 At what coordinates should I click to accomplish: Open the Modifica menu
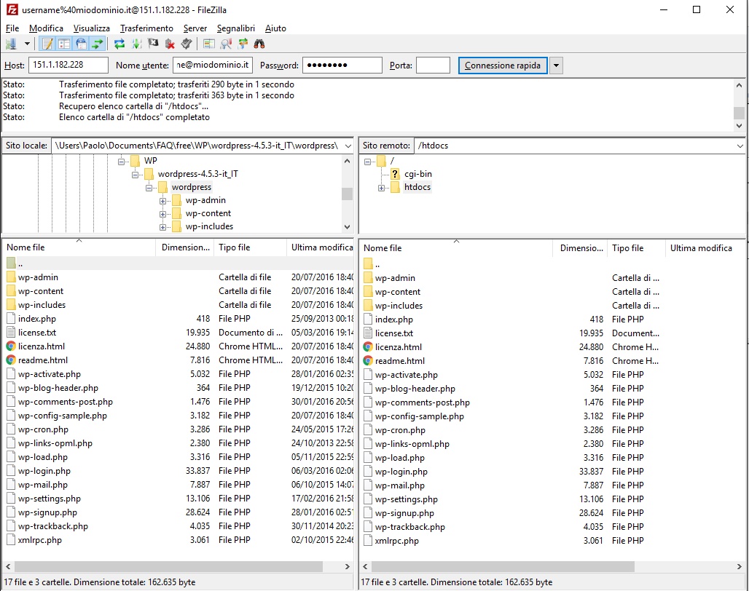(46, 28)
